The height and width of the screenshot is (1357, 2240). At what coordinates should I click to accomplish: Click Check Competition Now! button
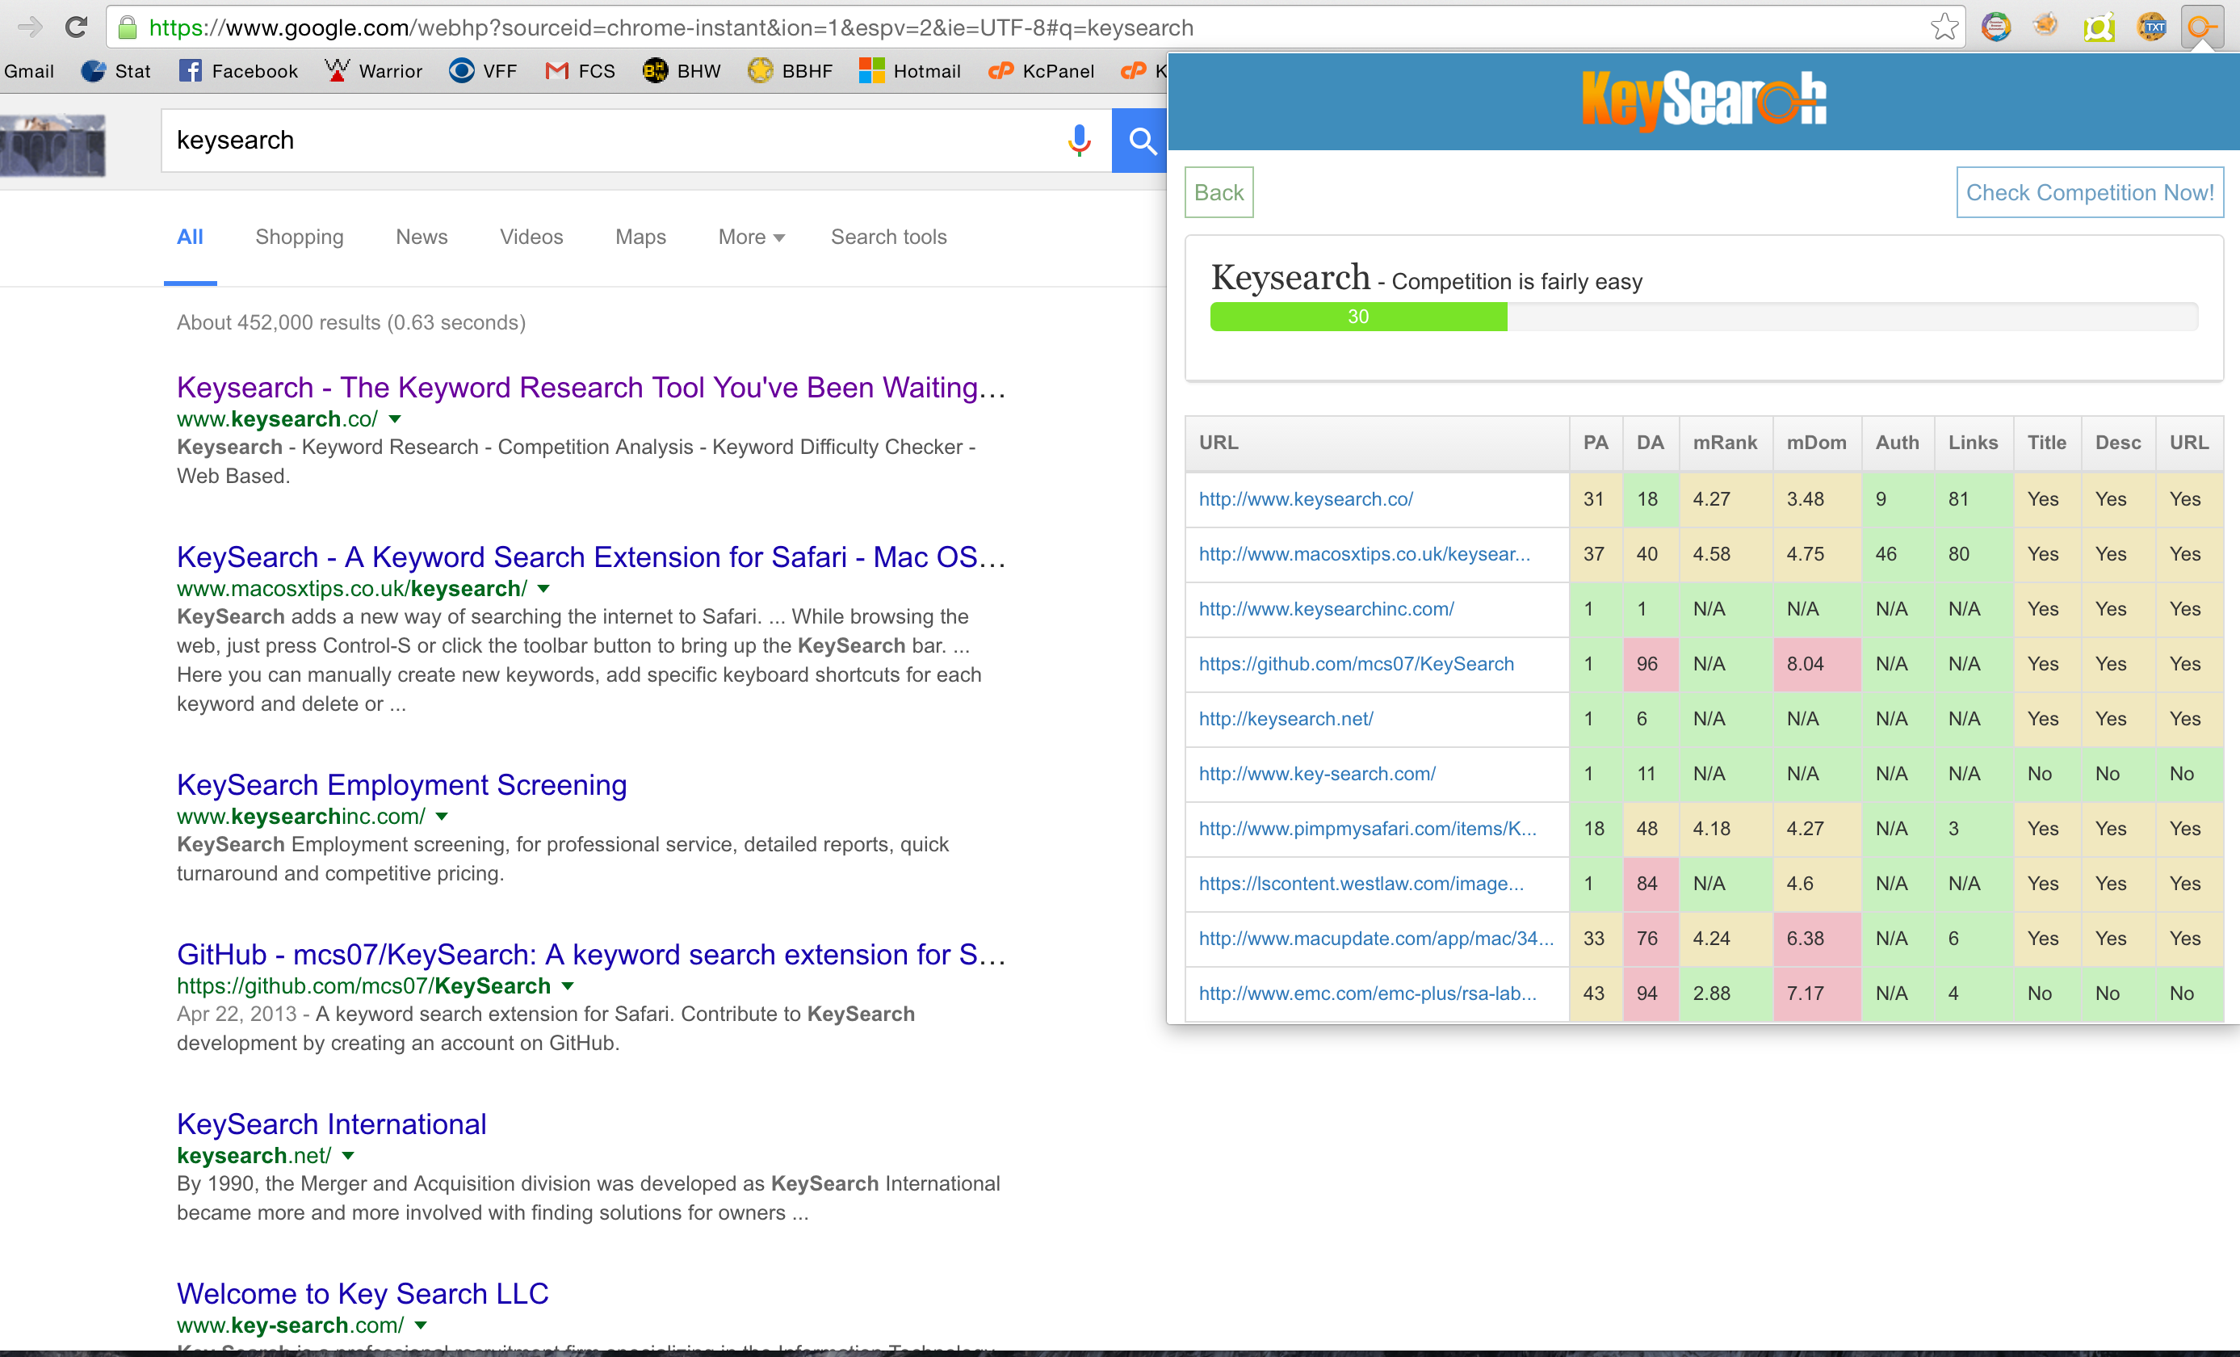2090,192
